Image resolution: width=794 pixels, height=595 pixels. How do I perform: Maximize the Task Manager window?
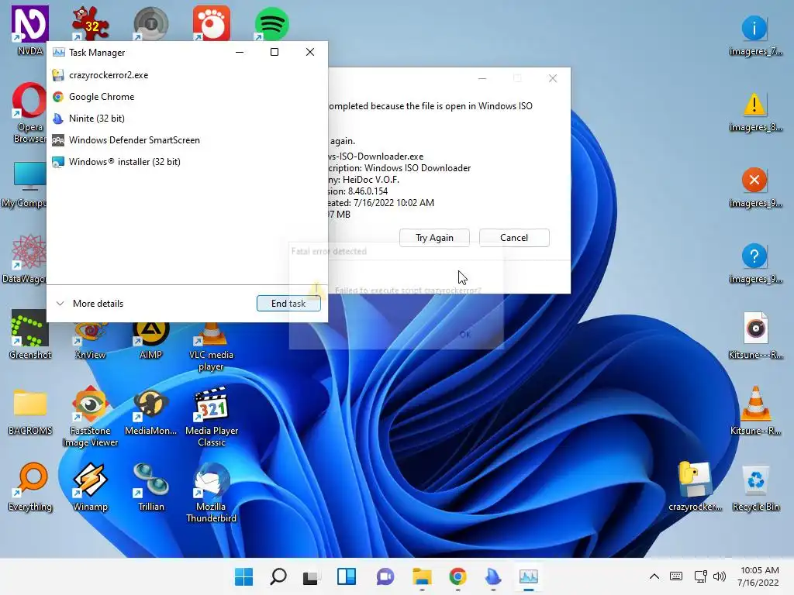pos(274,52)
